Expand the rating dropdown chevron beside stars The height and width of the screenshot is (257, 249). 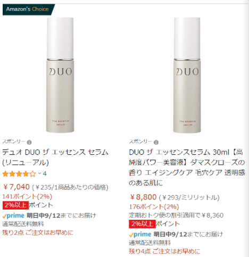[39, 173]
